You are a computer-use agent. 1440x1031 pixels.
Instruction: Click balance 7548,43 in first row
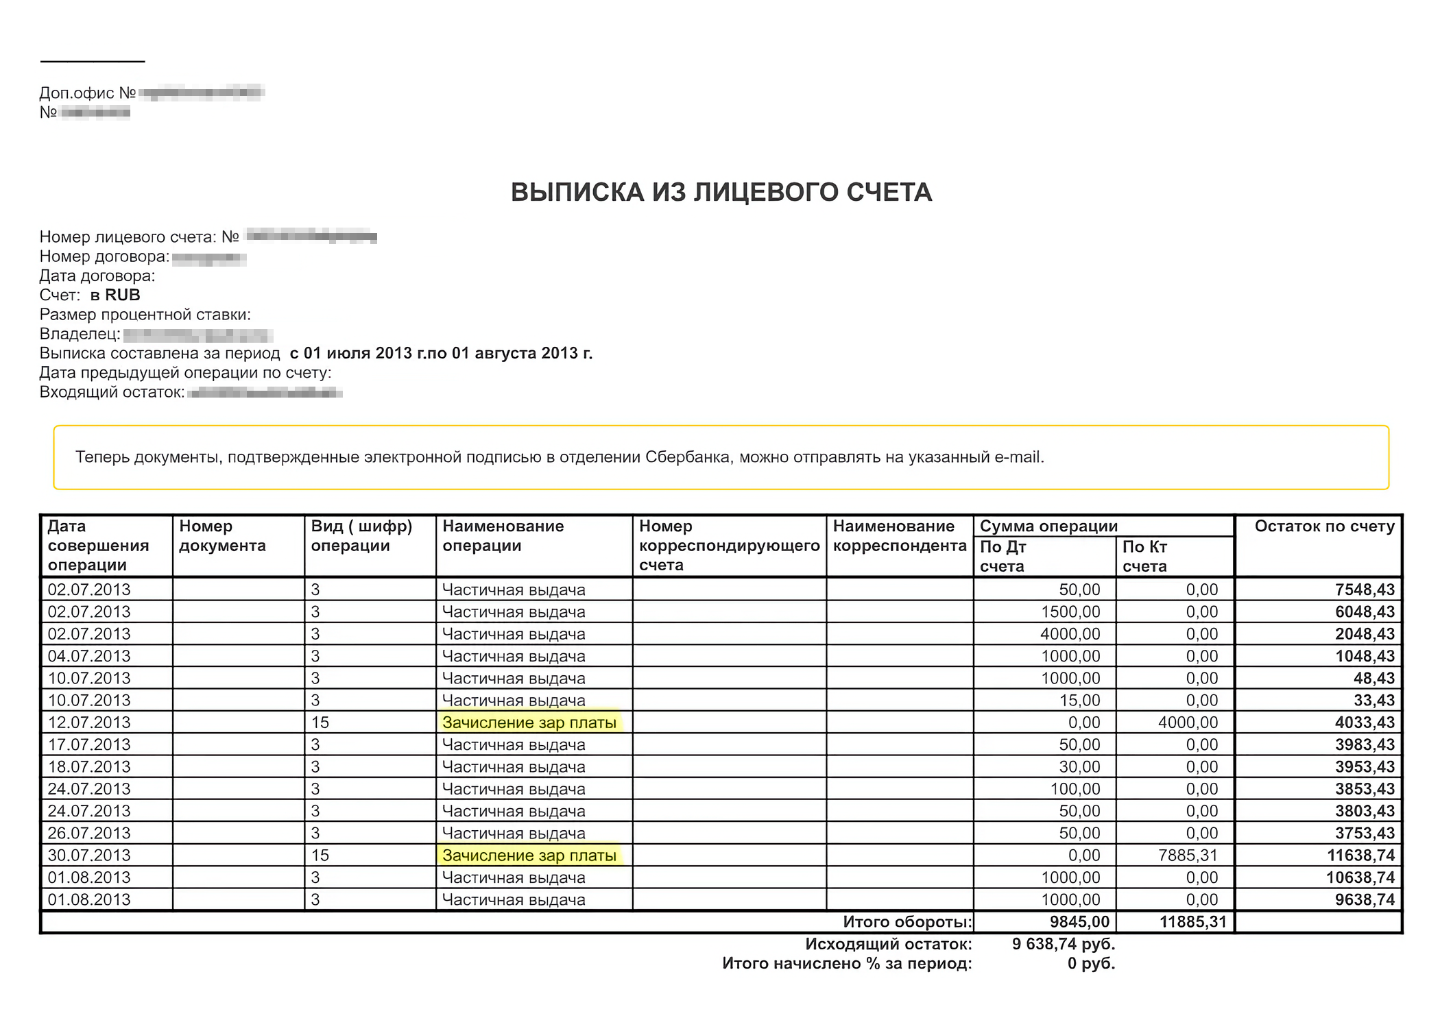pos(1365,590)
